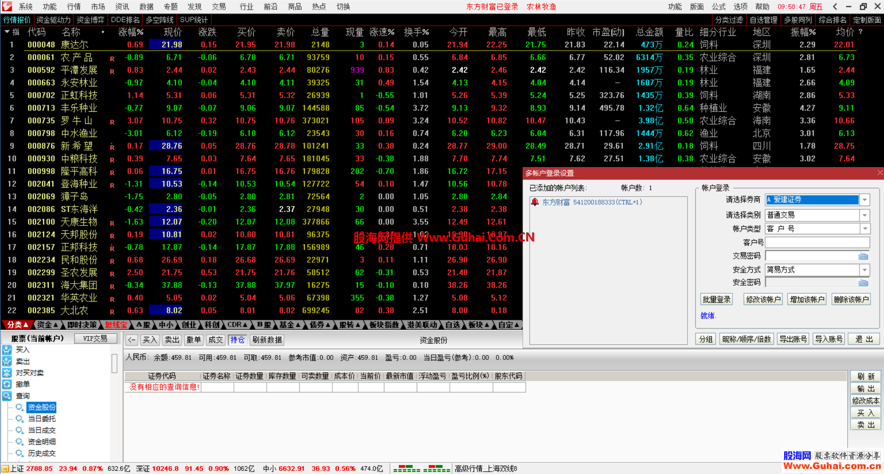The width and height of the screenshot is (884, 474).
Task: Expand the 资金▲ bottom tab menu
Action: pos(47,325)
